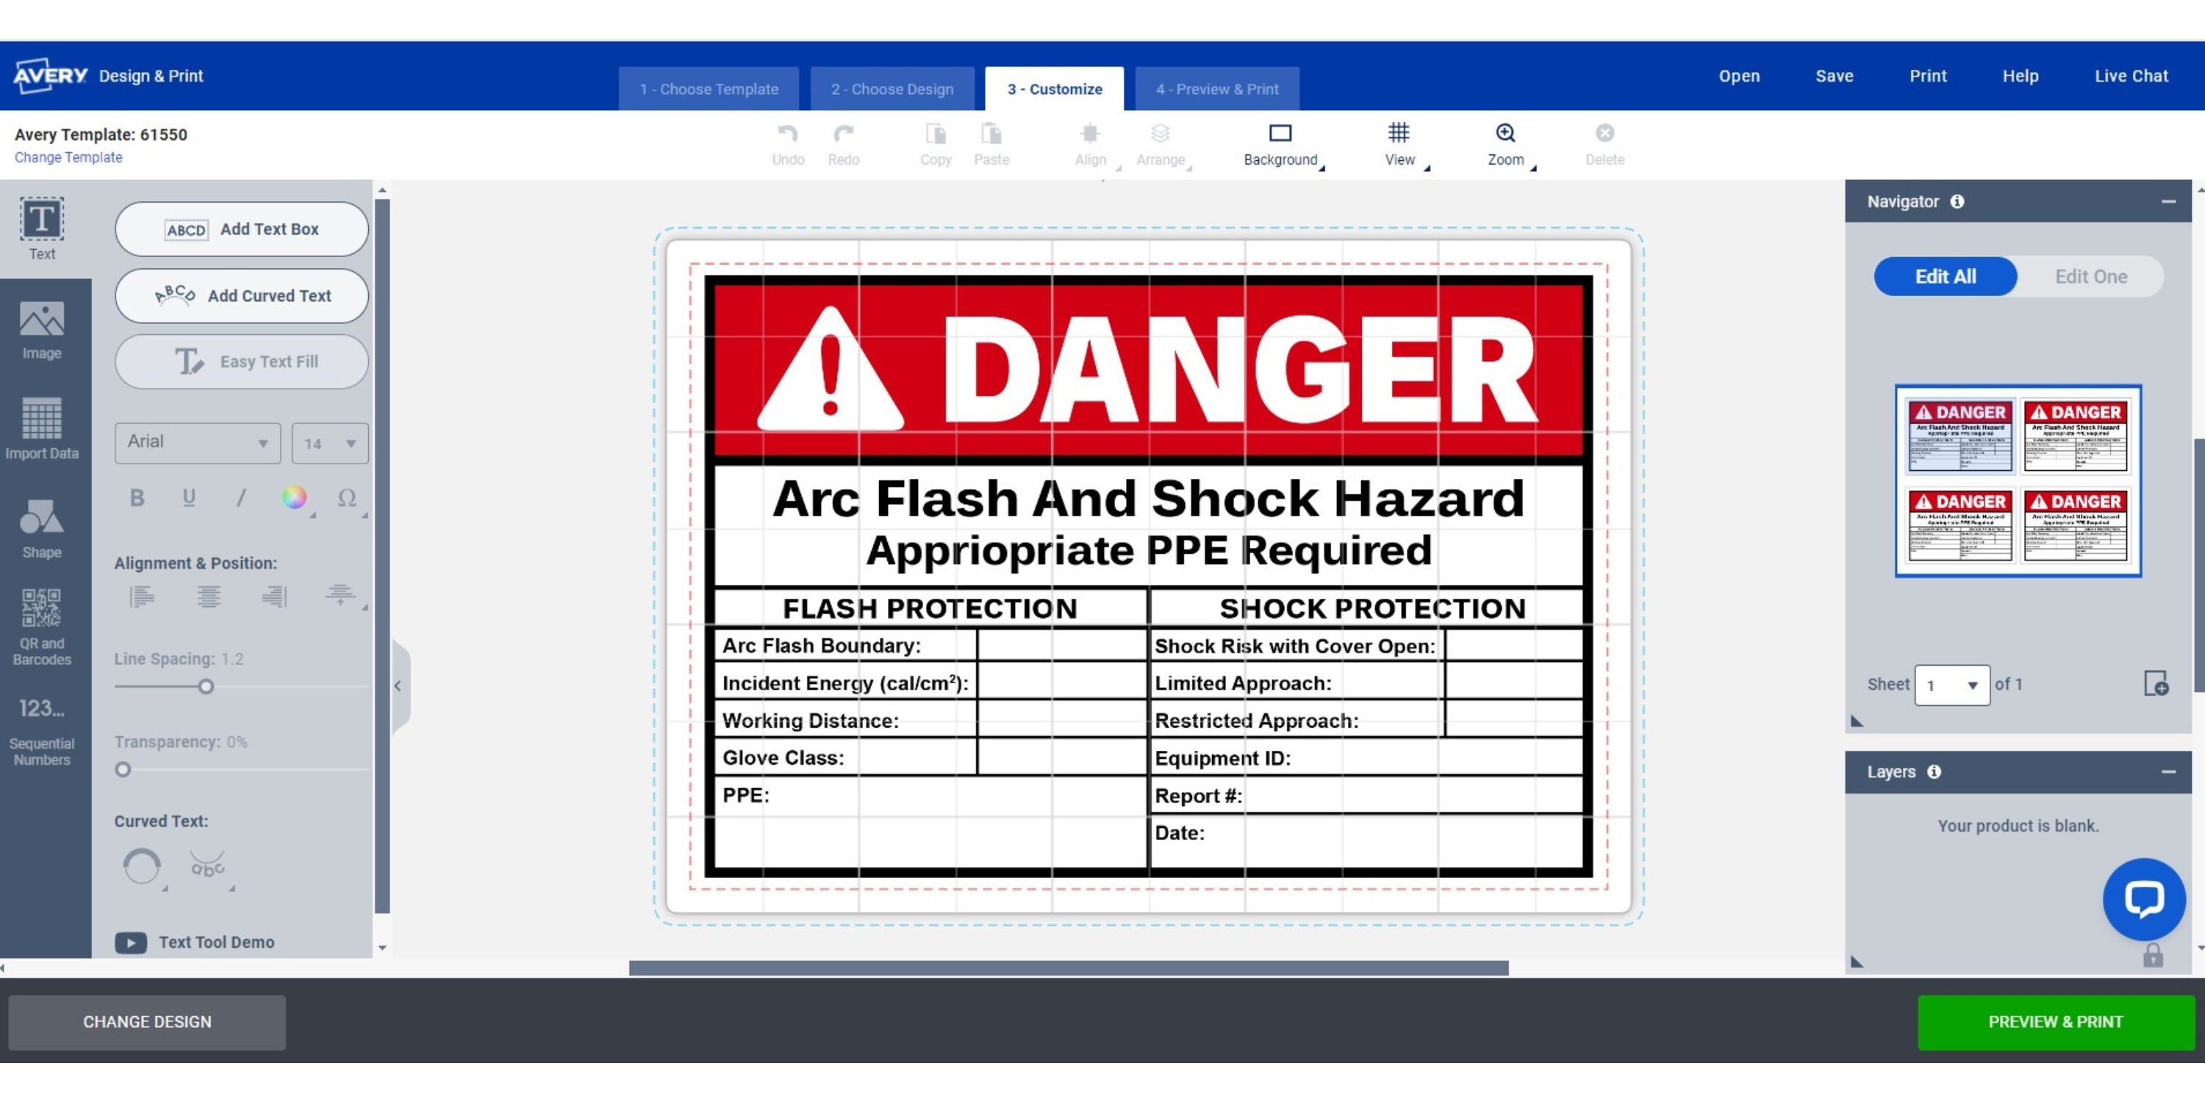Viewport: 2205px width, 1102px height.
Task: Click the lock icon near Layers
Action: click(2153, 955)
